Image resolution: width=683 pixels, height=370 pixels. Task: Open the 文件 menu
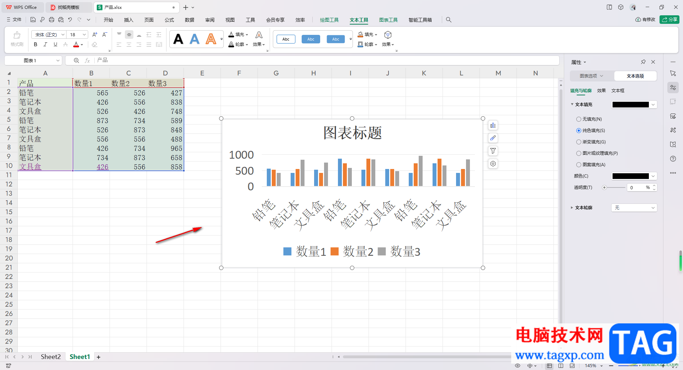tap(14, 20)
